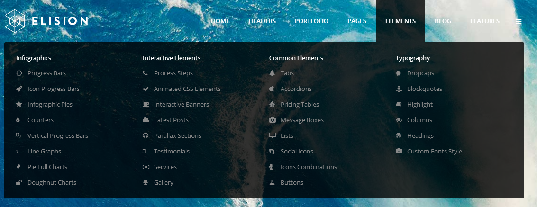
Task: Click the star icon next to Infographic Pies
Action: 19,105
